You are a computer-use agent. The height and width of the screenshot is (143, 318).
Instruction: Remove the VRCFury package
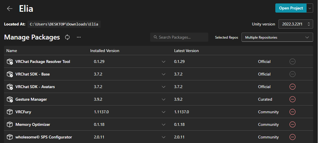pos(292,112)
